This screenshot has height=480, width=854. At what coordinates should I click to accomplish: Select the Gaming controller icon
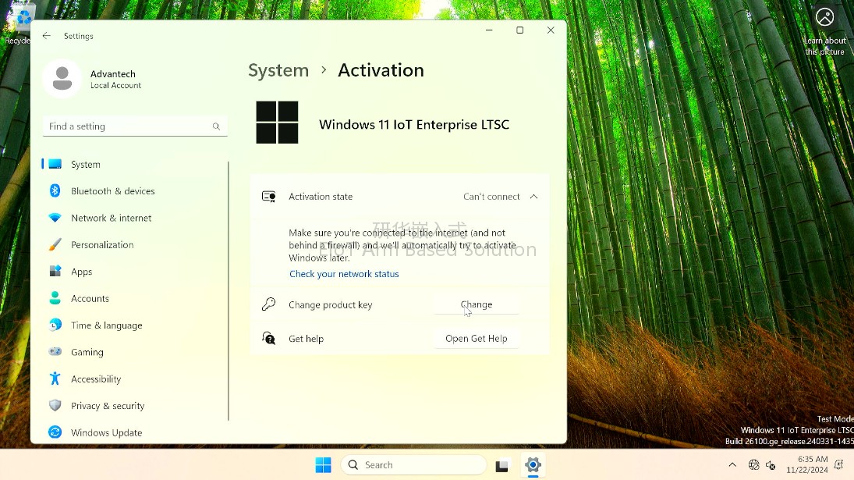pyautogui.click(x=55, y=351)
